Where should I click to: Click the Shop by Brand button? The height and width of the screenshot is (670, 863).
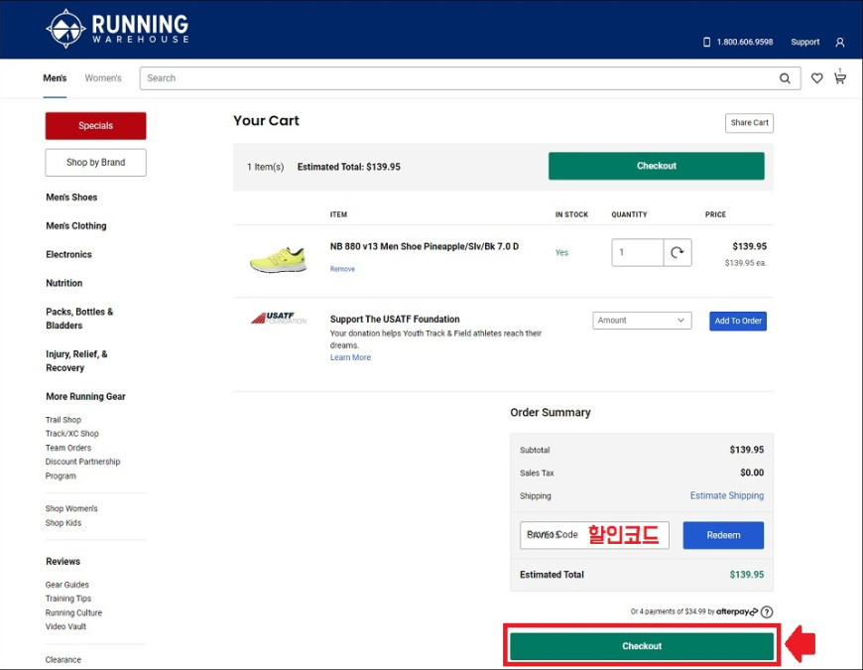(96, 163)
